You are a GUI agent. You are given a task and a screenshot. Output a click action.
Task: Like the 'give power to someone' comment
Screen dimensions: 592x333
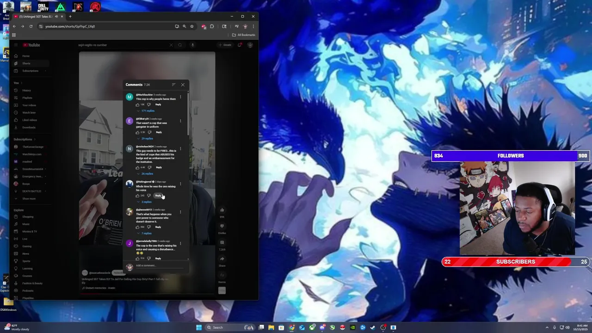137,227
